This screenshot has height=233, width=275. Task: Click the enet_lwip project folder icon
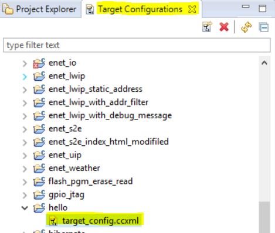coord(39,77)
